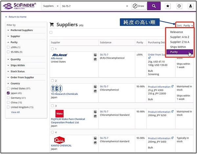Click the purple search magnifier button
Screen dimensions: 197x154
(x=154, y=6)
